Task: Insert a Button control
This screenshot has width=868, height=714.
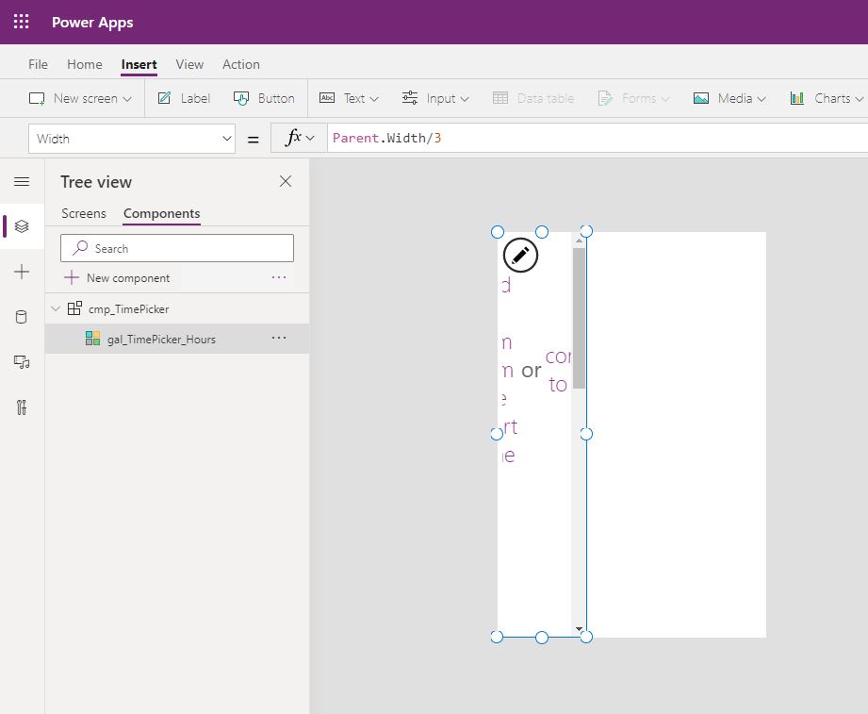Action: point(264,99)
